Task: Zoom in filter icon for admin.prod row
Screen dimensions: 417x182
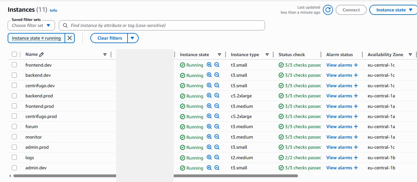Action: 209,147
